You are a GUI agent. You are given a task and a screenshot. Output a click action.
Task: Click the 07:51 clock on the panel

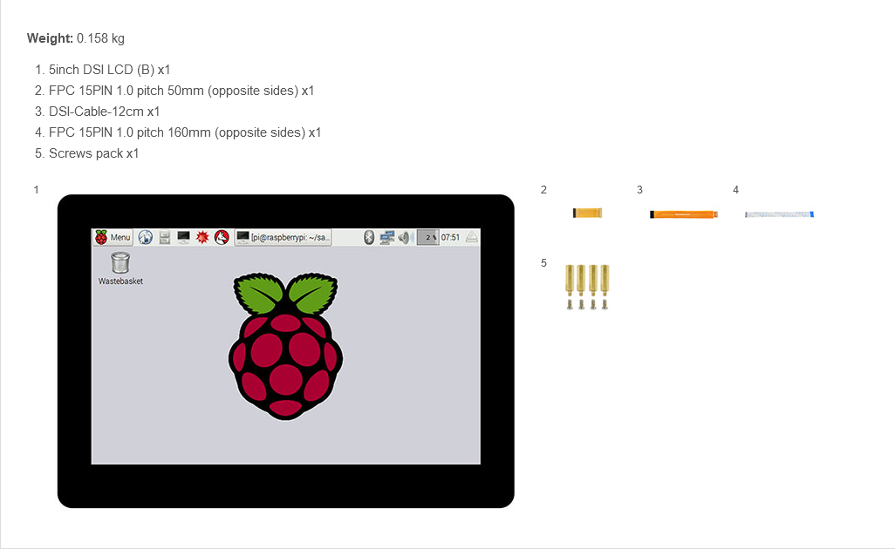pos(450,237)
